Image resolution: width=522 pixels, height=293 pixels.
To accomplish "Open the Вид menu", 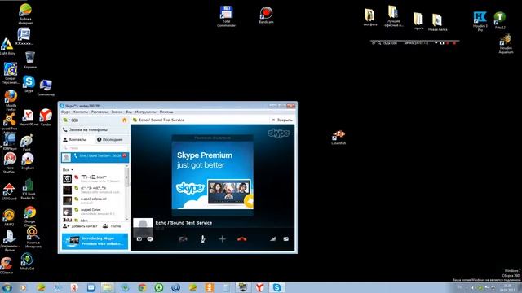I will tap(129, 112).
